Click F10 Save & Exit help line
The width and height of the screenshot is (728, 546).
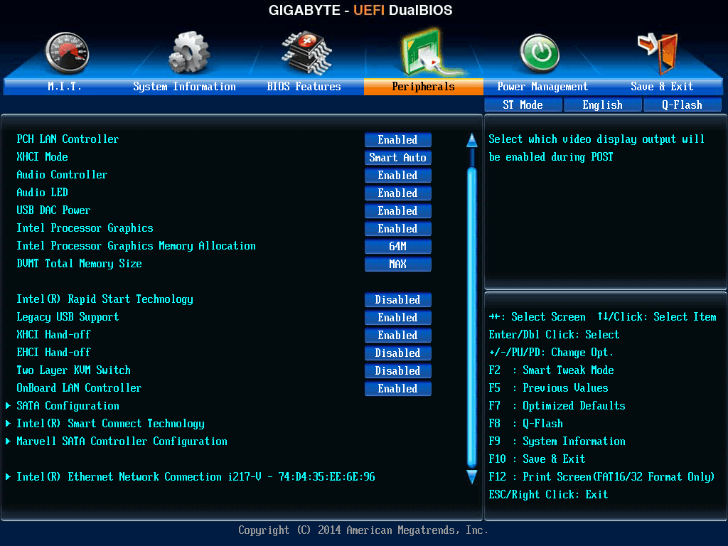(537, 459)
